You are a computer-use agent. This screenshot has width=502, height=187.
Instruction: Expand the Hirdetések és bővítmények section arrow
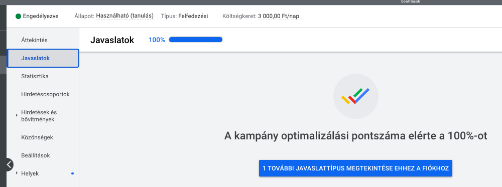[17, 115]
